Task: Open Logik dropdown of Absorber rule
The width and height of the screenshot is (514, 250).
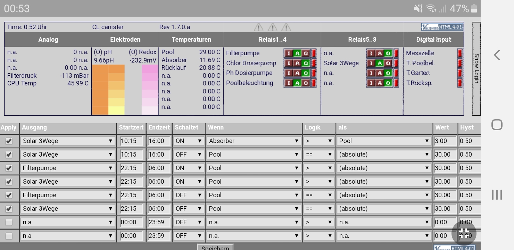Action: click(319, 141)
